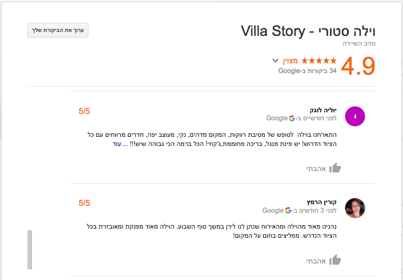Click the large 4.9 rating score

click(x=357, y=66)
